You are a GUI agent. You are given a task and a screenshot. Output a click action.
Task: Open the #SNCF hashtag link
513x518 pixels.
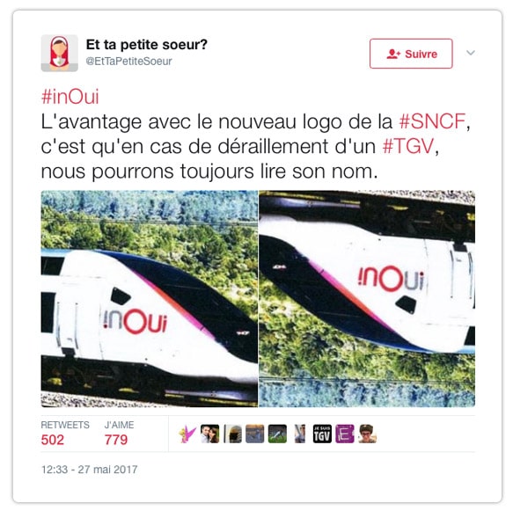(x=432, y=121)
